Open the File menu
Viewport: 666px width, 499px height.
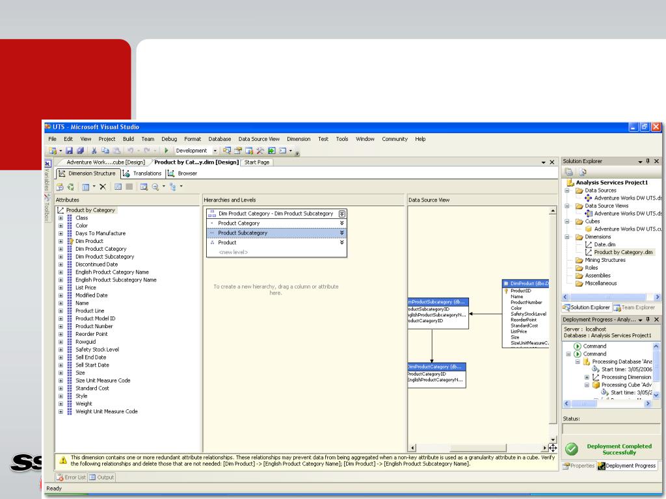pyautogui.click(x=52, y=139)
